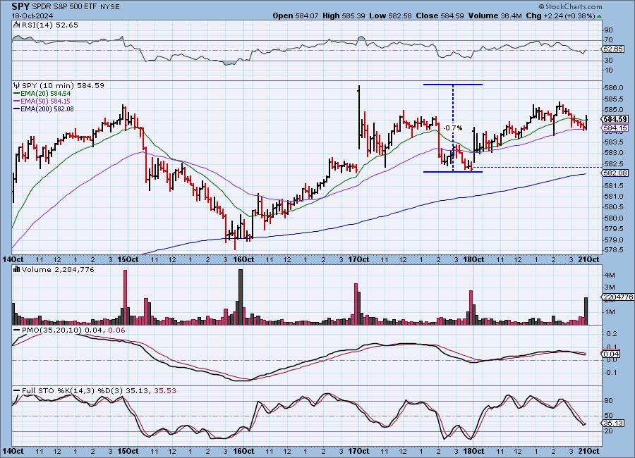Click the 'SPY (10 min) 584.59' legend
The height and width of the screenshot is (458, 635).
[x=63, y=86]
